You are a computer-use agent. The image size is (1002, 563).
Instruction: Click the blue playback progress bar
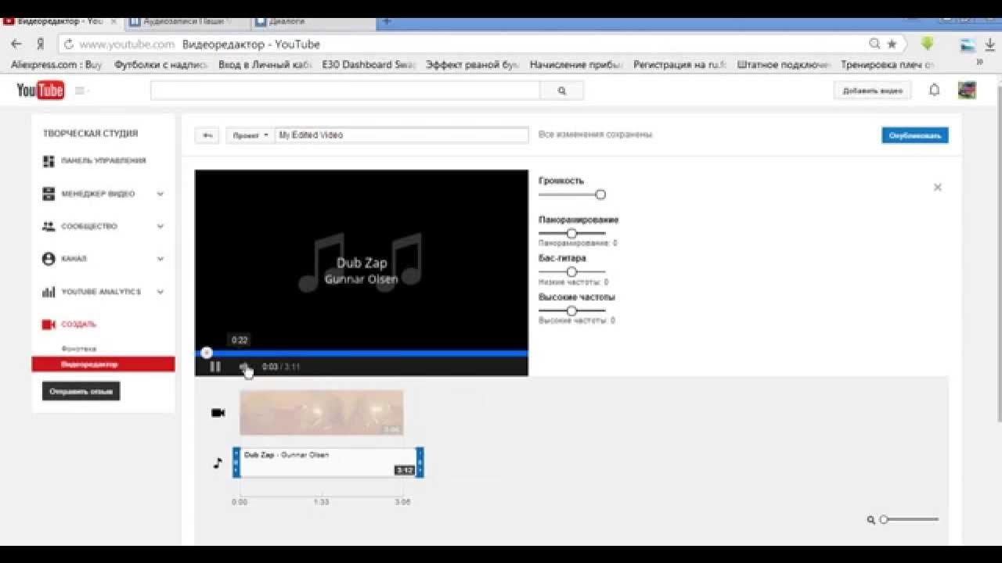coord(362,353)
